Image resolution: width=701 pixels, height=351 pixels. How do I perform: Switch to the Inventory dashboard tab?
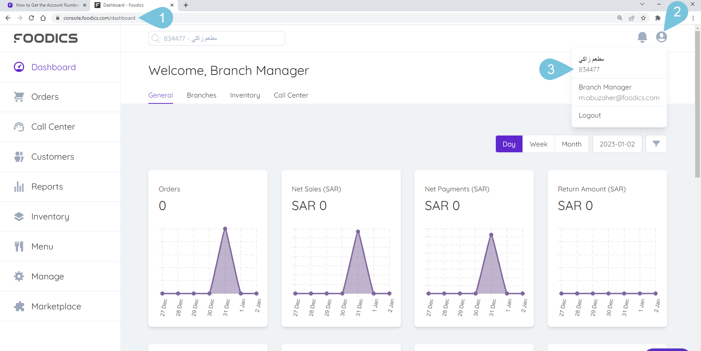(245, 95)
